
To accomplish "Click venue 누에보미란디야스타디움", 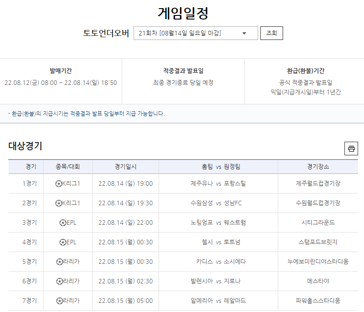I will [318, 262].
